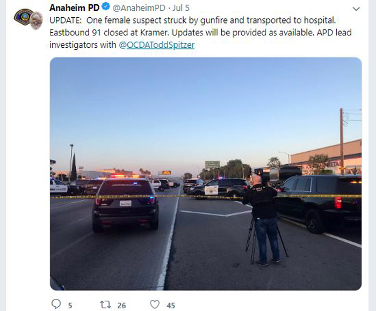
Task: Click the cameraman in the photo
Action: click(263, 219)
